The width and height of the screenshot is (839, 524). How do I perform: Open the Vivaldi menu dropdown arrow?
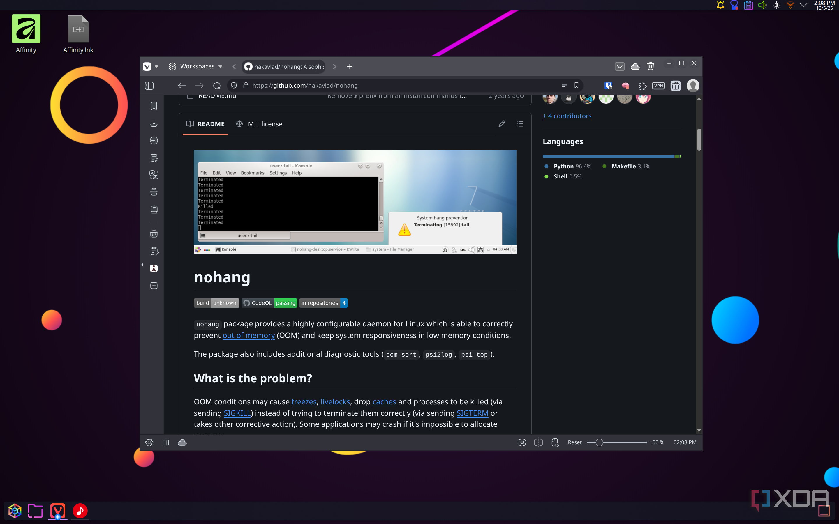[156, 67]
